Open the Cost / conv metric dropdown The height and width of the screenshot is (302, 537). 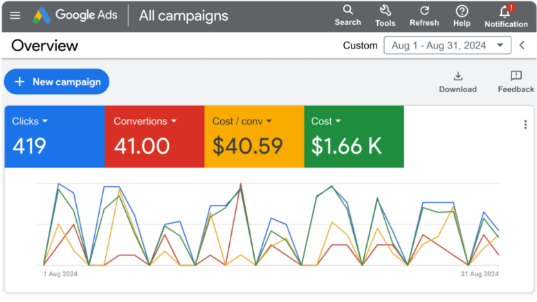pyautogui.click(x=269, y=121)
